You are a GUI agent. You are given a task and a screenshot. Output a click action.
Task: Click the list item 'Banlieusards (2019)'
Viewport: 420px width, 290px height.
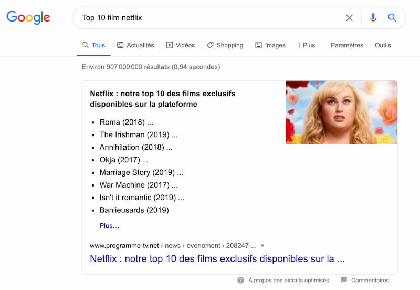point(134,210)
